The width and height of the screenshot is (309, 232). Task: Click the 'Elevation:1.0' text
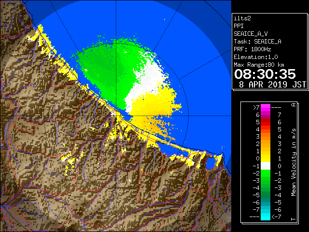click(x=255, y=57)
